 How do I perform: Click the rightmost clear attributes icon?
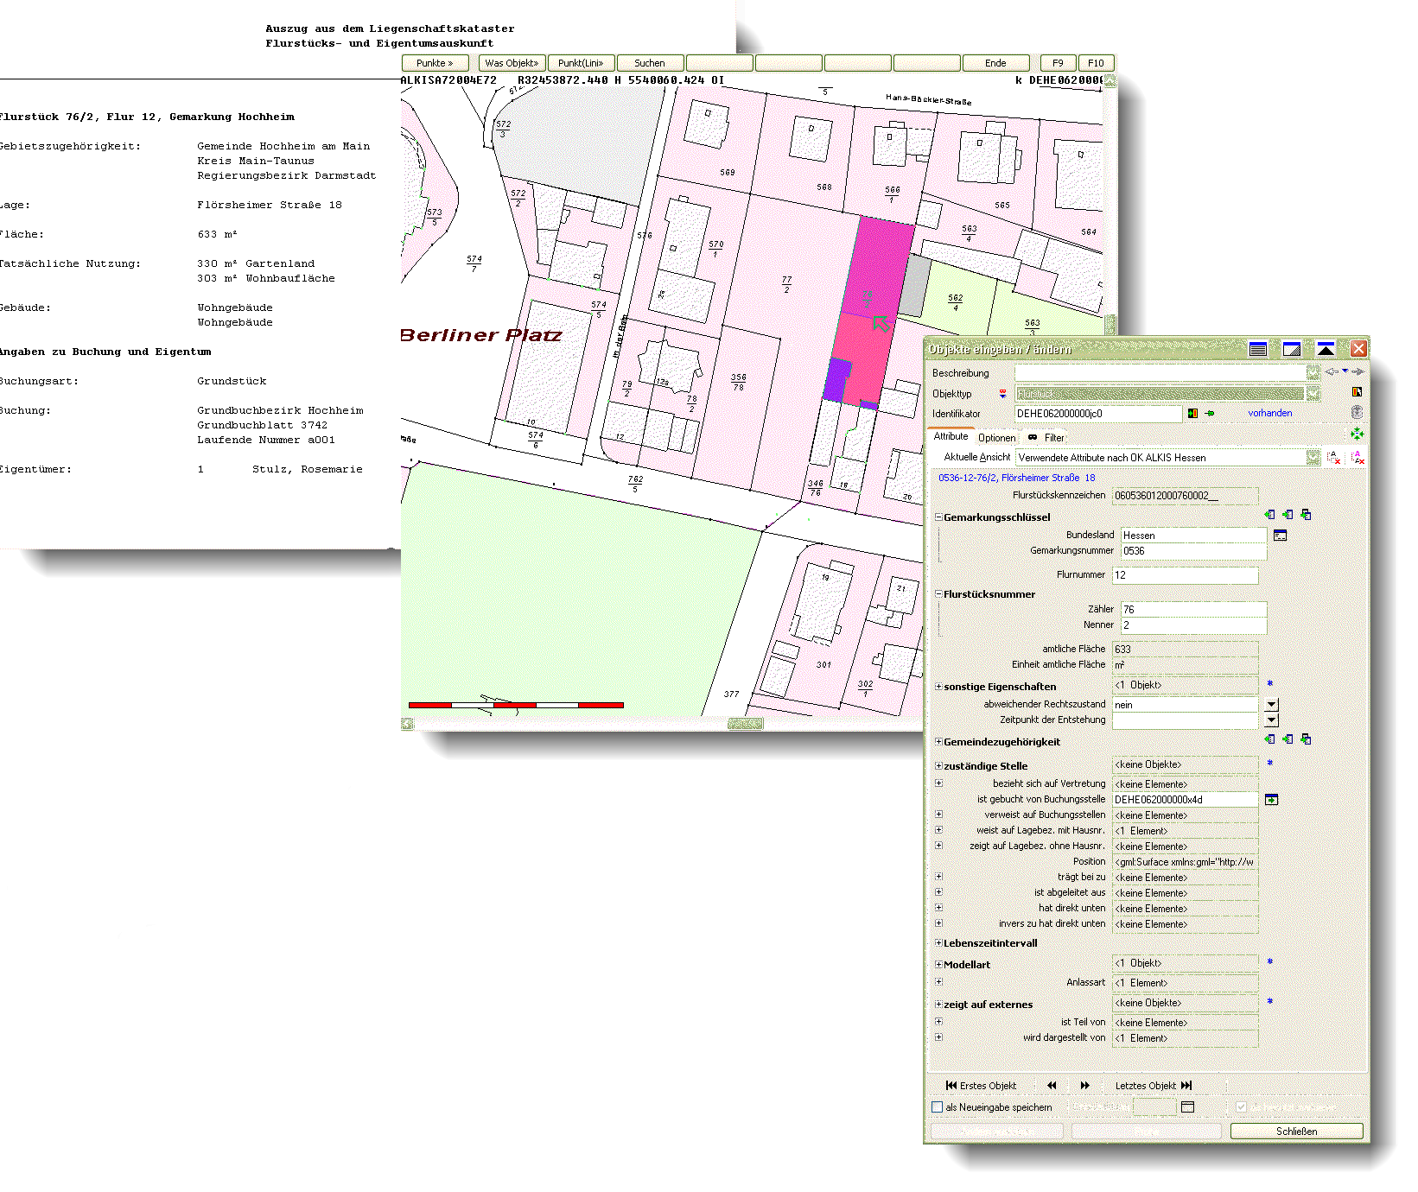[1358, 458]
